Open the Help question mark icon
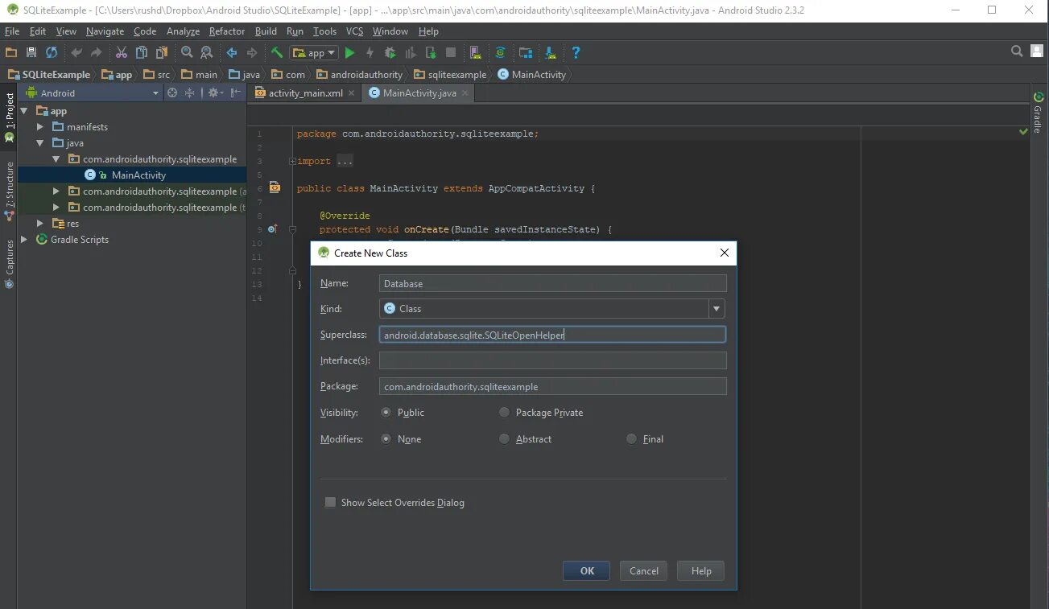1049x609 pixels. point(576,53)
